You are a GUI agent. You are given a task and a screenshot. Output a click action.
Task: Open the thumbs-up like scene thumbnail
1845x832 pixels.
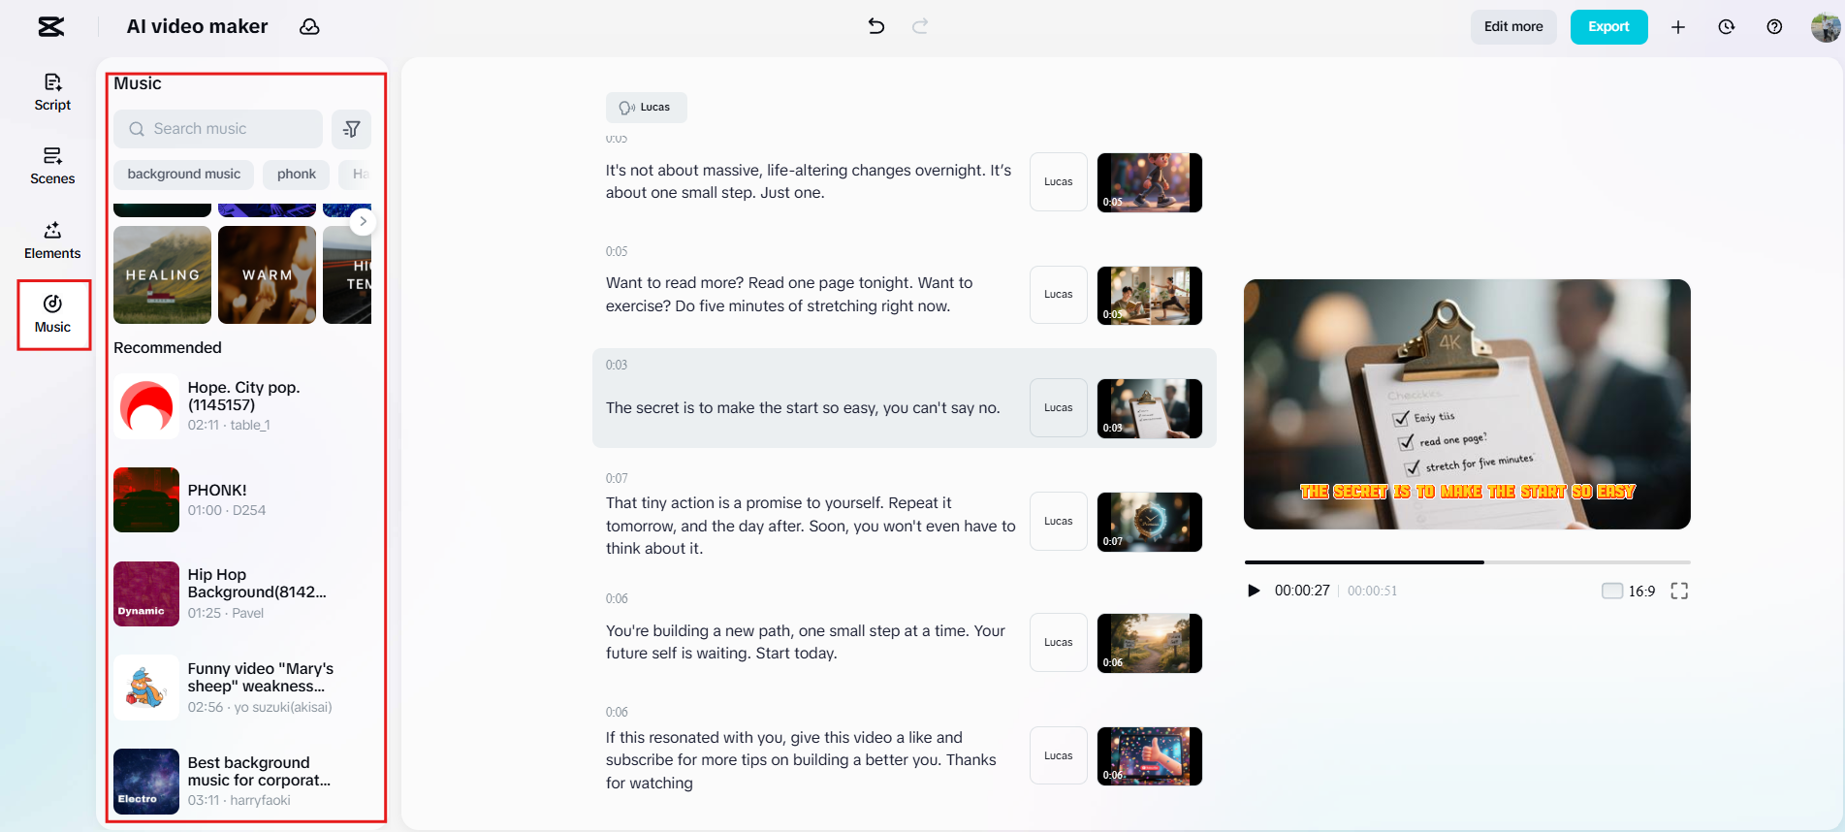pyautogui.click(x=1150, y=756)
